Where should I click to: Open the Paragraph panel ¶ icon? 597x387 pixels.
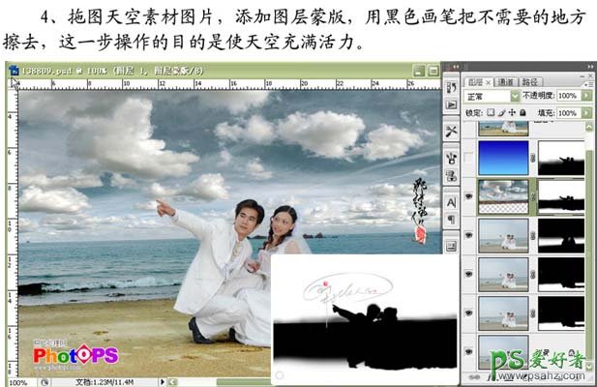pyautogui.click(x=452, y=220)
